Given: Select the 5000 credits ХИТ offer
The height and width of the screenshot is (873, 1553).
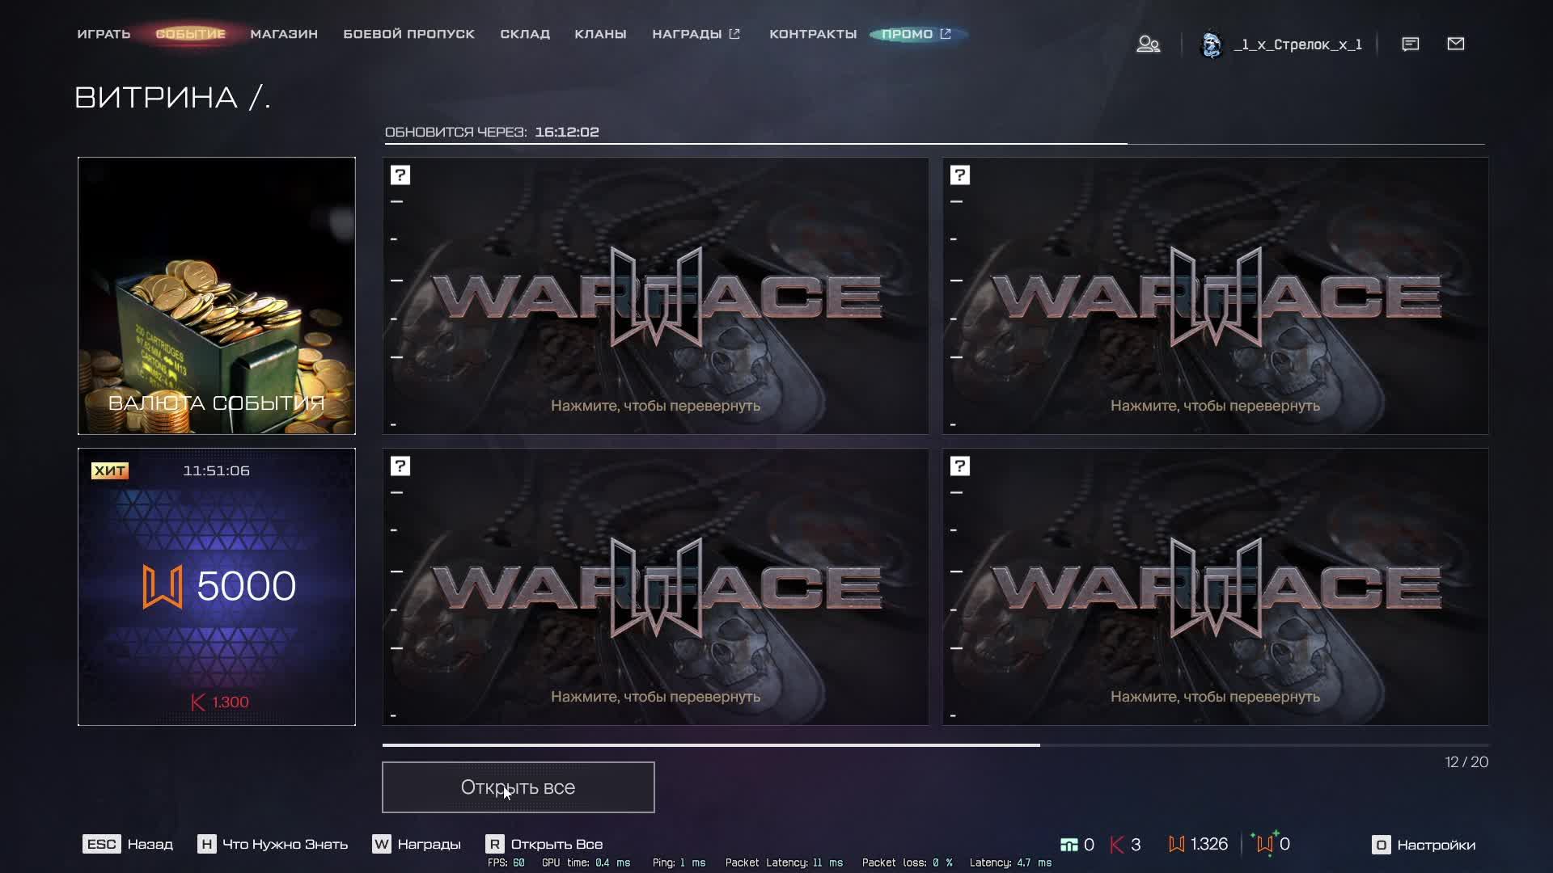Looking at the screenshot, I should (x=217, y=587).
